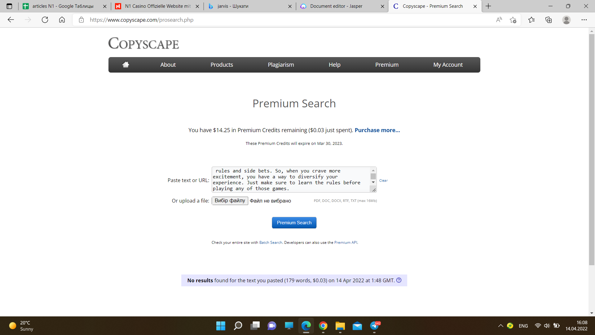Close the jarvis - Шукати tab
Screen dimensions: 595x335
tap(290, 6)
